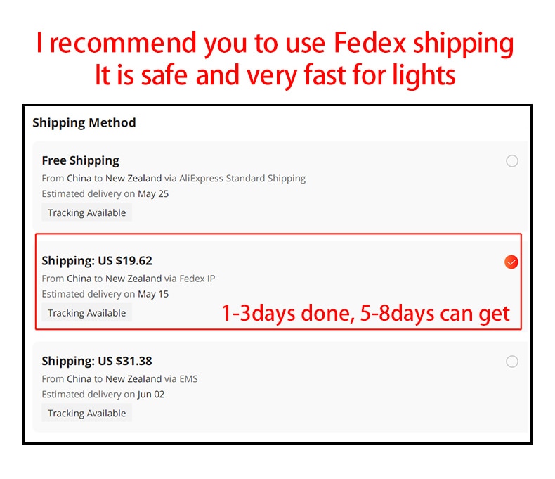Click AliExpress Standard Shipping description line

pos(174,178)
